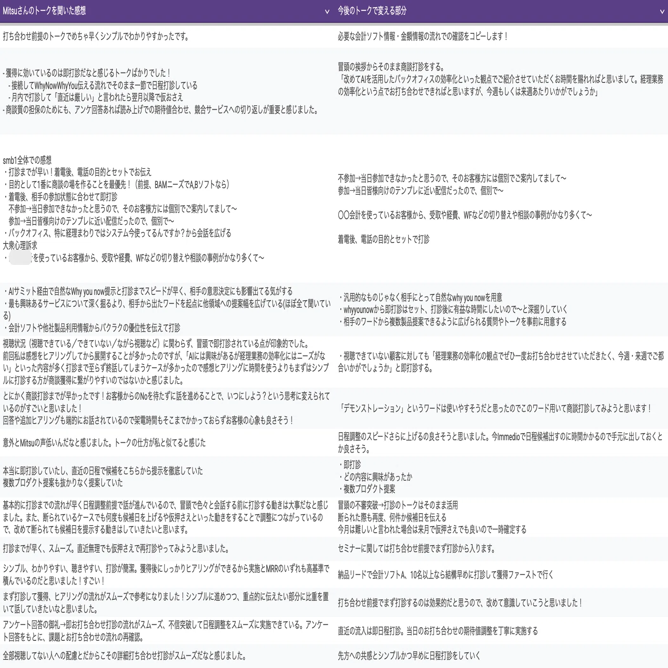Viewport: 668px width, 668px height.
Task: Select cell listing 即打診, どの内容に興味があったか
Action: point(501,476)
